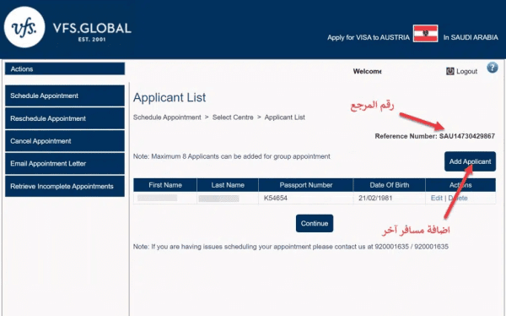Click the Welcome text in header

(367, 71)
